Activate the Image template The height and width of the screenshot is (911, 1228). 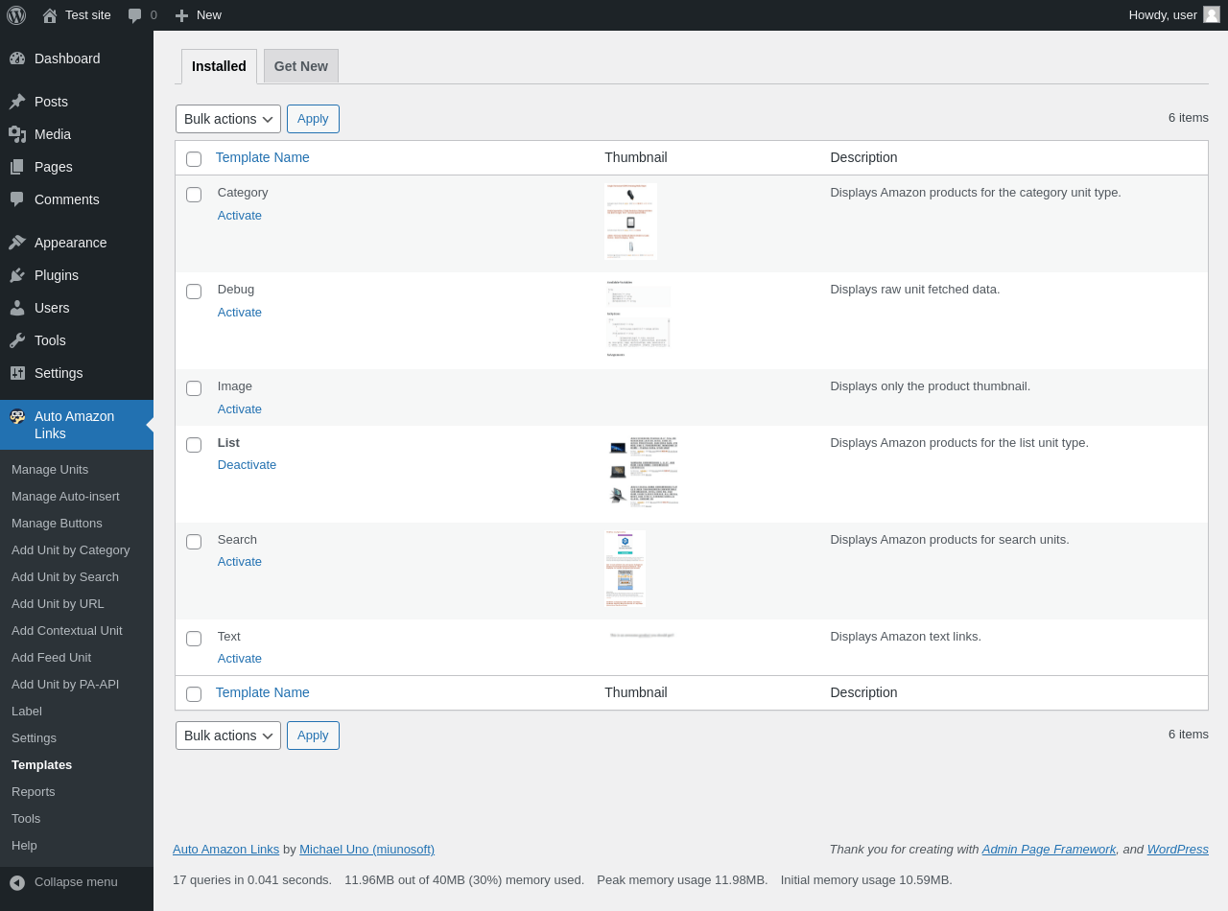tap(240, 409)
